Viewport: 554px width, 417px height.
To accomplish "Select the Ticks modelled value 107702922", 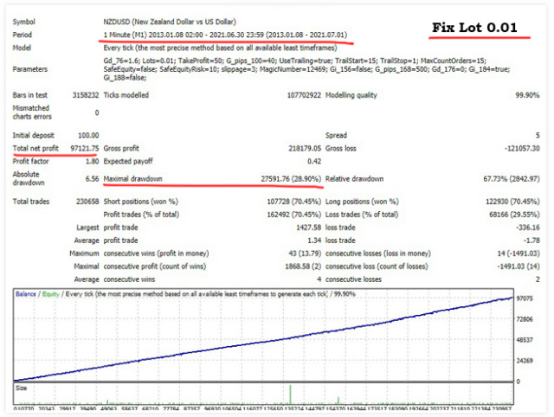I will click(x=304, y=95).
